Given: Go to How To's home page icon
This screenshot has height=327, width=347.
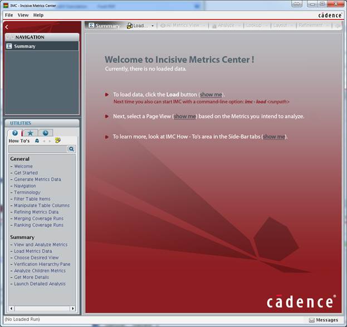Looking at the screenshot, I should [37, 141].
